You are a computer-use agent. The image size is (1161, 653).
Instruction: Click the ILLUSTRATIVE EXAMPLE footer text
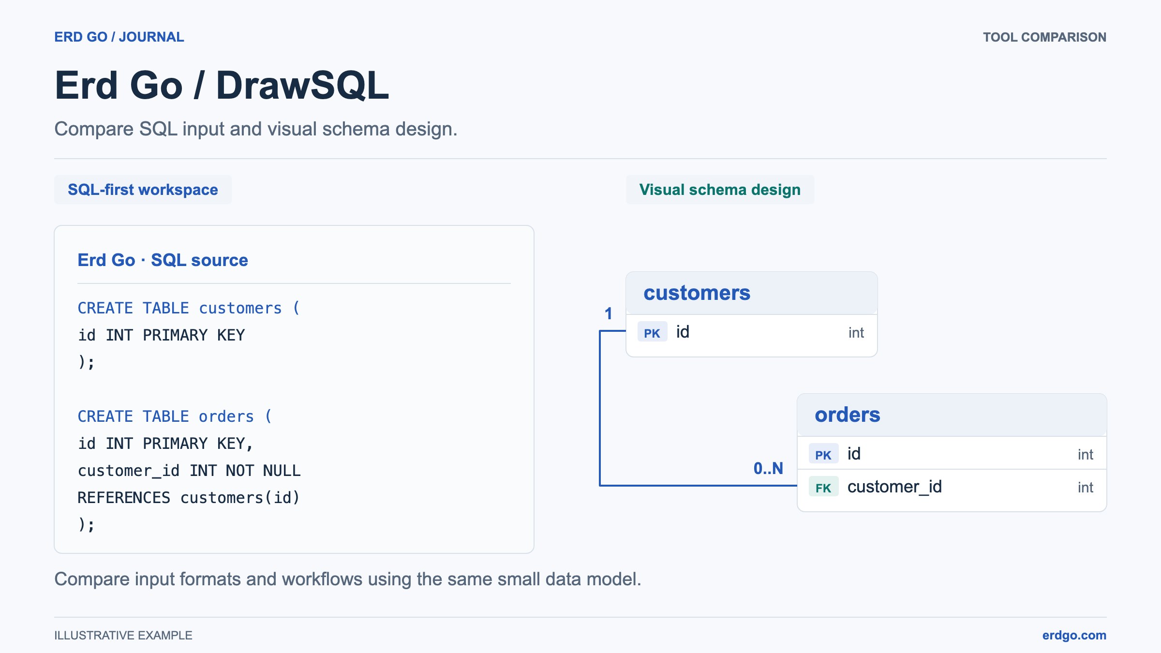coord(123,636)
